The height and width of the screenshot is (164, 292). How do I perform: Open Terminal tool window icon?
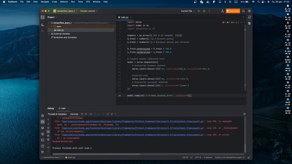click(42, 140)
